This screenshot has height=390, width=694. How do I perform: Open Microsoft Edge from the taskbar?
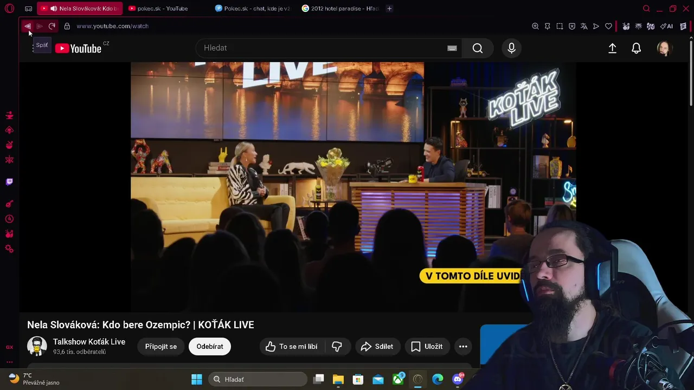[x=438, y=379]
